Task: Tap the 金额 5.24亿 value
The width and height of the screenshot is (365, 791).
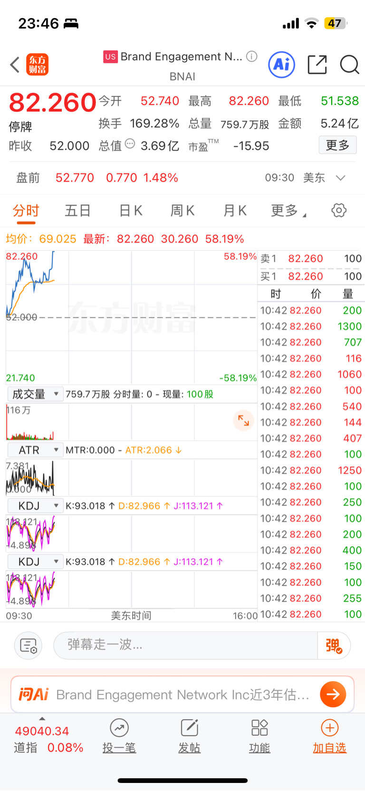Action: click(339, 124)
